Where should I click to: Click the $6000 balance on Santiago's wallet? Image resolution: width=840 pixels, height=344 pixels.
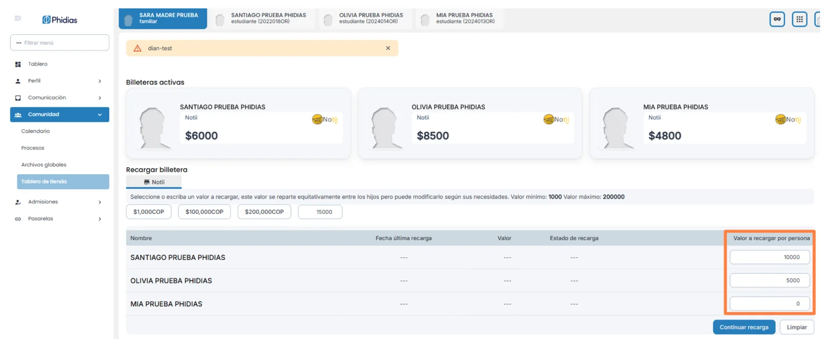[x=202, y=136]
